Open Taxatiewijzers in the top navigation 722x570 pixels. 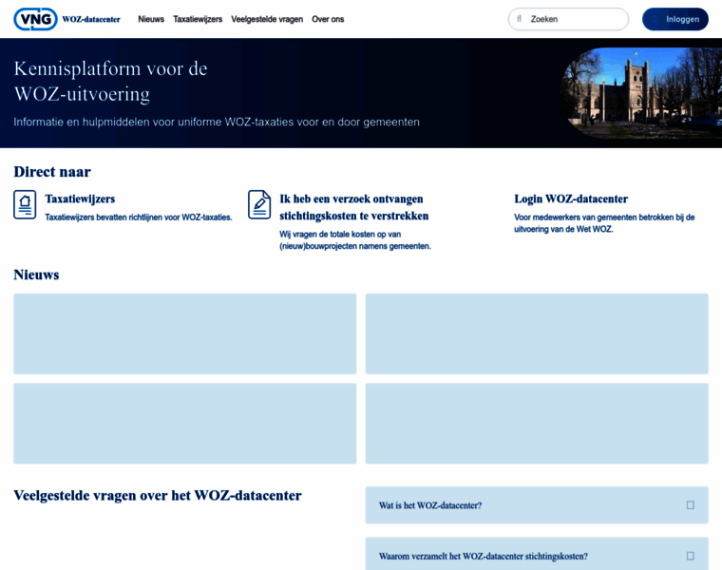(198, 19)
